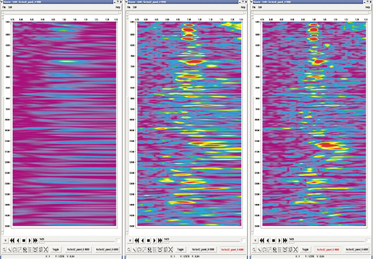Click the small button before rewind in the left window
Screen dimensions: 375x259
tap(5, 240)
